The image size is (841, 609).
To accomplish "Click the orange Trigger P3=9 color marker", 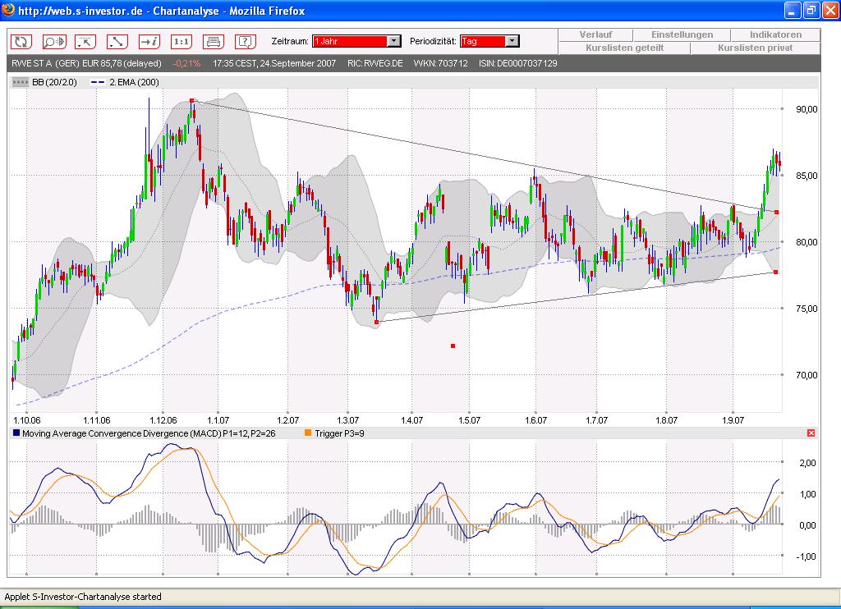I will click(306, 433).
